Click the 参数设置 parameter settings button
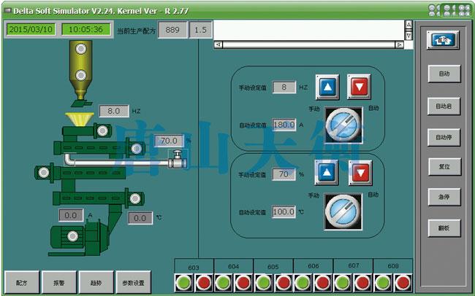Screen dimensions: 475x296 (133, 282)
